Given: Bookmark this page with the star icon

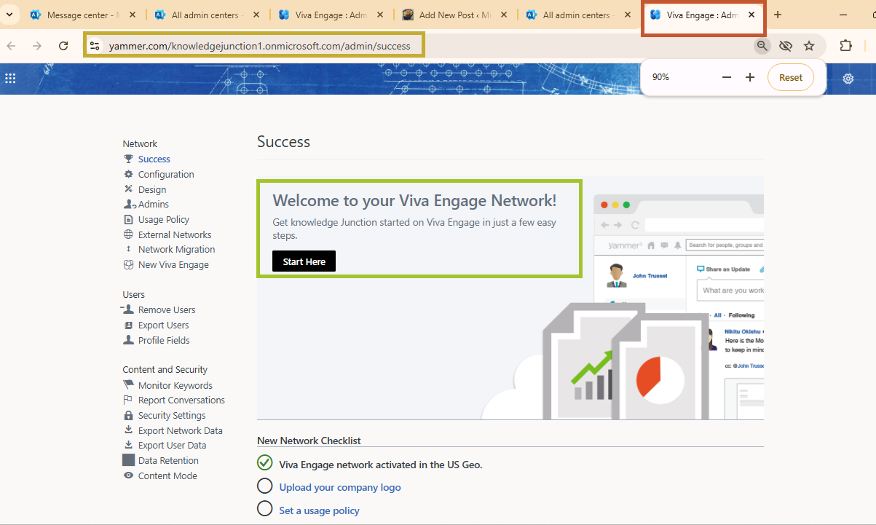Looking at the screenshot, I should point(809,46).
